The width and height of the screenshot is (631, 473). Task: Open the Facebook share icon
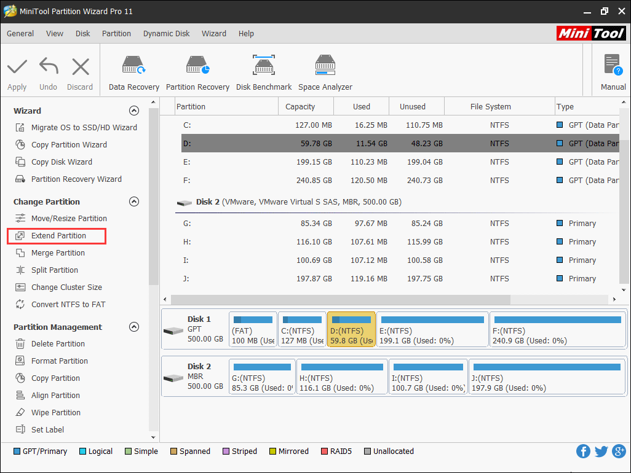(583, 451)
